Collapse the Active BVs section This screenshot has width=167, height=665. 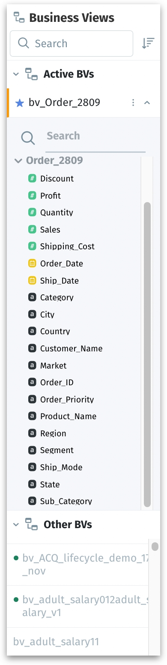pos(16,74)
